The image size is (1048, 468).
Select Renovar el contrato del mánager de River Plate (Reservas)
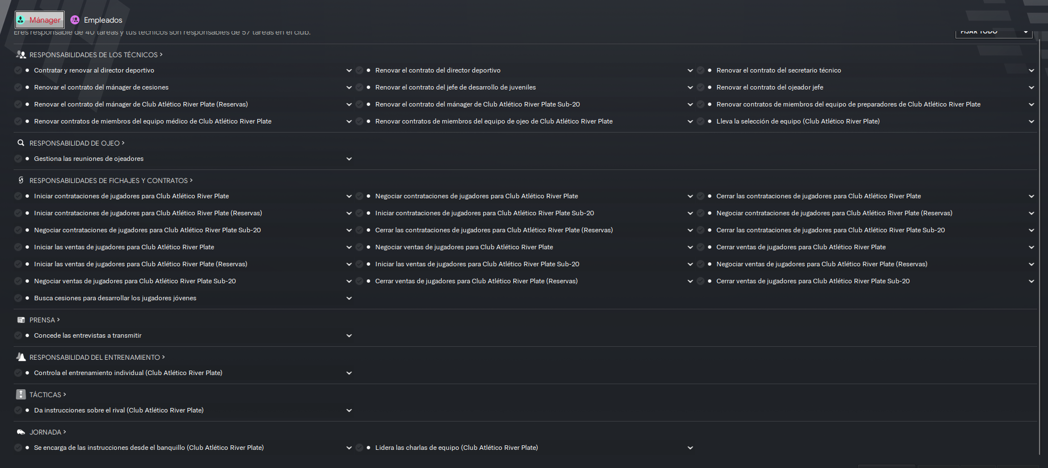point(141,104)
